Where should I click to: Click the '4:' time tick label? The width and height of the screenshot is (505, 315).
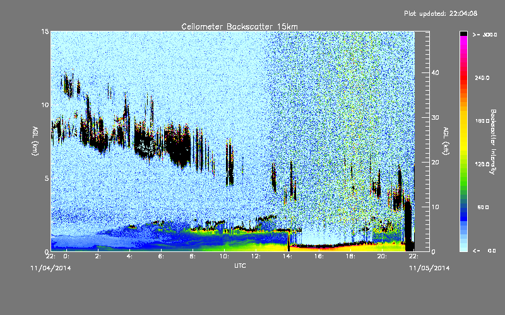tap(129, 256)
